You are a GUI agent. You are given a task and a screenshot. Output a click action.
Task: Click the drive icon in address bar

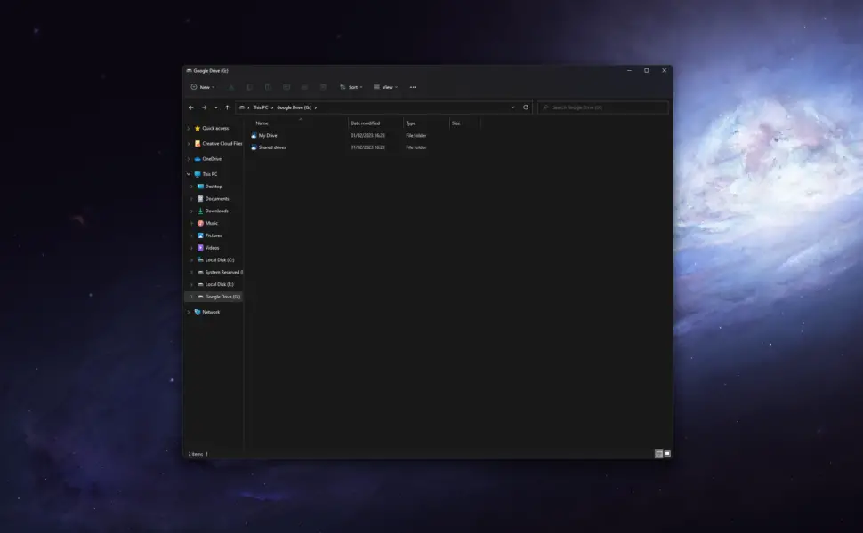click(x=242, y=107)
